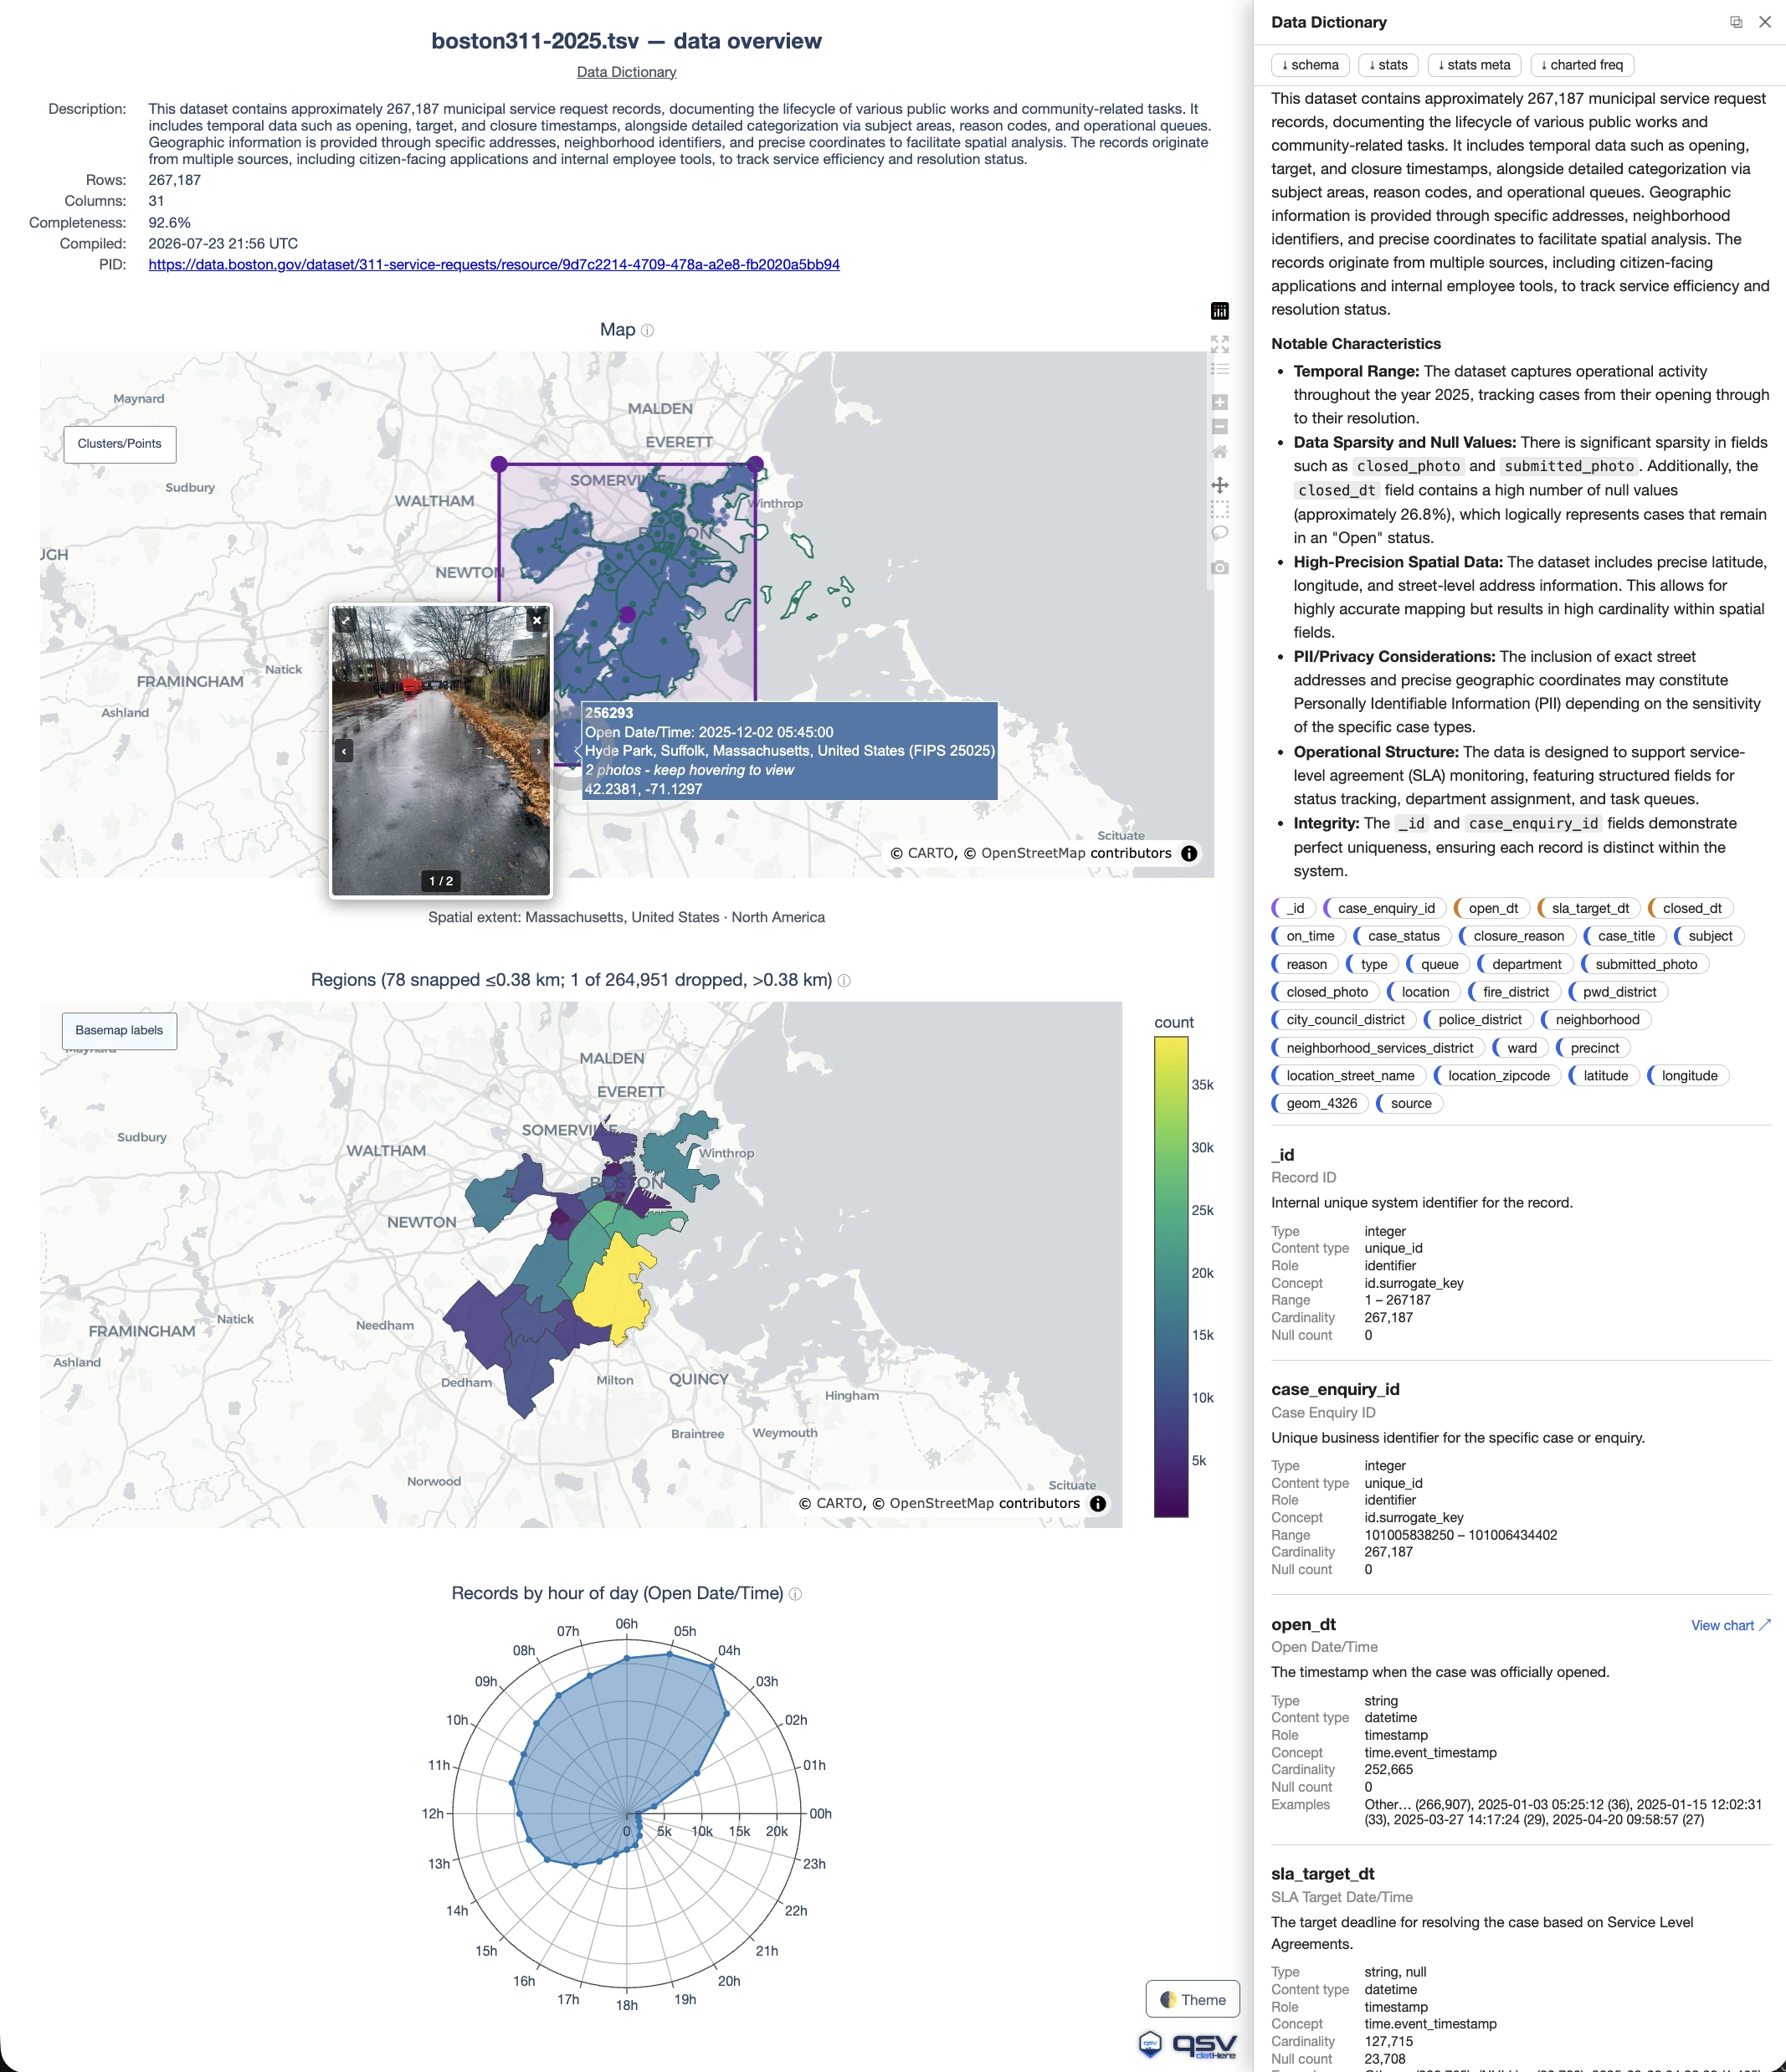
Task: Open OpenStreetMap attribution link on top map
Action: [x=1033, y=854]
